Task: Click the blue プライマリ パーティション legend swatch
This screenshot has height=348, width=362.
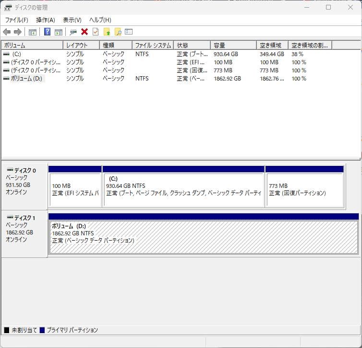Action: click(x=42, y=330)
